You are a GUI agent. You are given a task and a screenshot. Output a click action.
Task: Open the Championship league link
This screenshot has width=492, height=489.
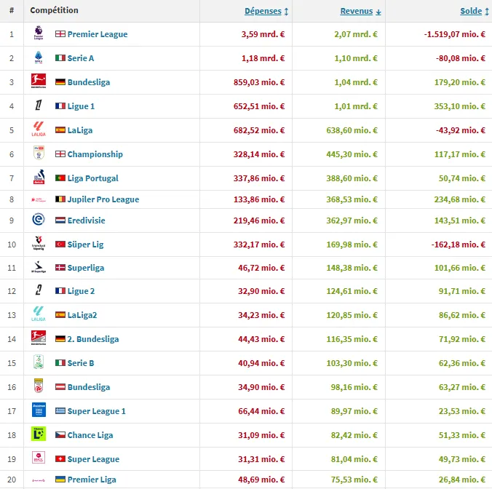pyautogui.click(x=95, y=154)
